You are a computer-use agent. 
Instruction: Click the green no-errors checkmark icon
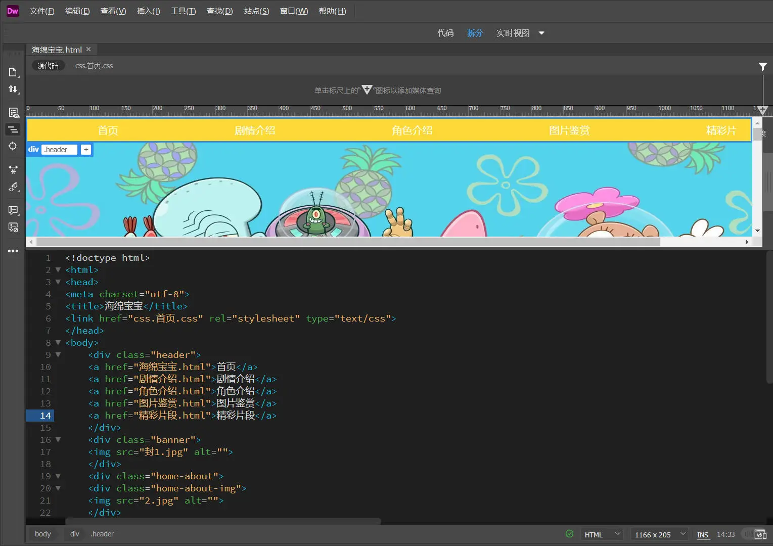(569, 534)
